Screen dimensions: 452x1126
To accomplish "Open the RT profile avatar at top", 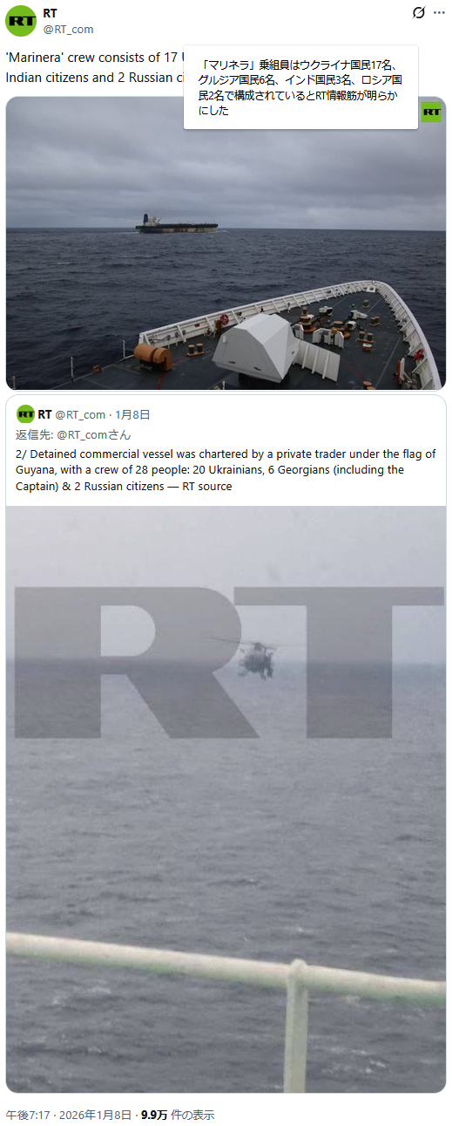I will (21, 21).
